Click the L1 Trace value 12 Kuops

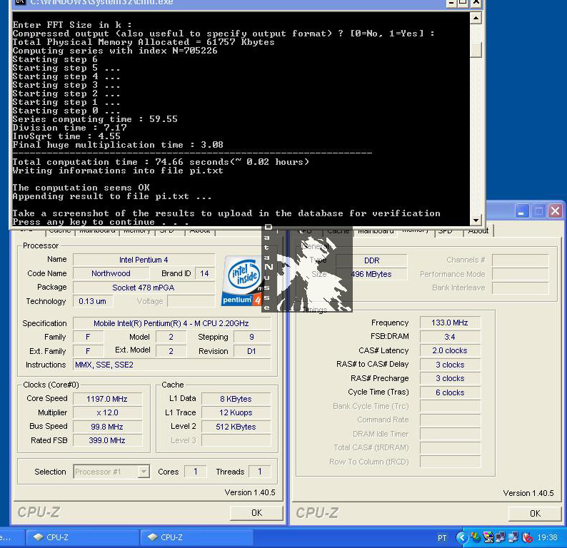click(236, 412)
